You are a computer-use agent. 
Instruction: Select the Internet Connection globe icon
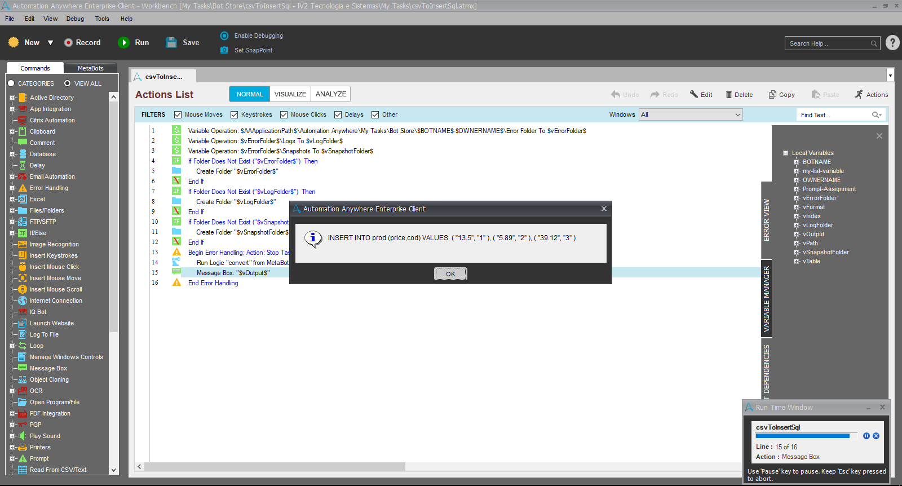coord(23,301)
